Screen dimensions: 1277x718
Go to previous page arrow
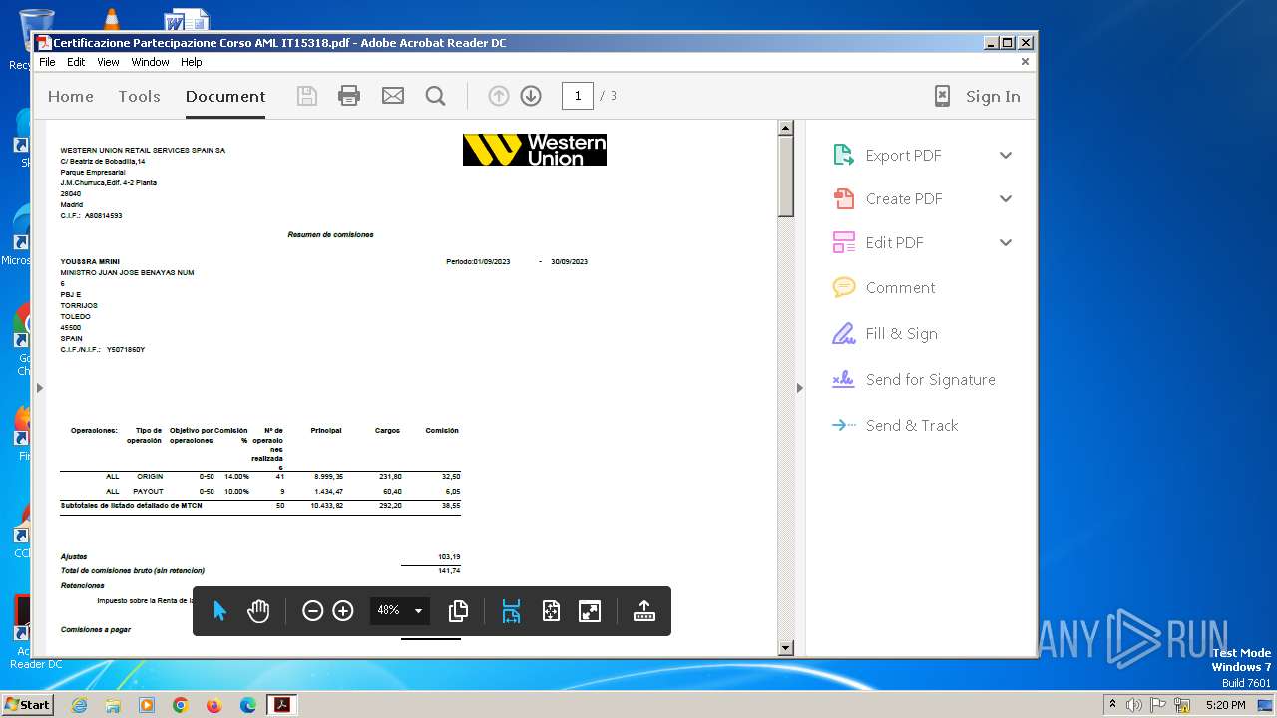tap(499, 96)
